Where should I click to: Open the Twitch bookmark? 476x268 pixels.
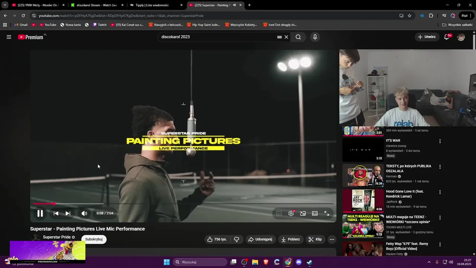point(100,25)
